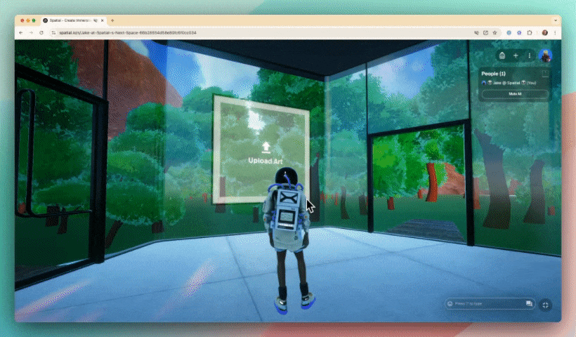Click the second blue extension icon
Image resolution: width=576 pixels, height=337 pixels.
coord(519,33)
